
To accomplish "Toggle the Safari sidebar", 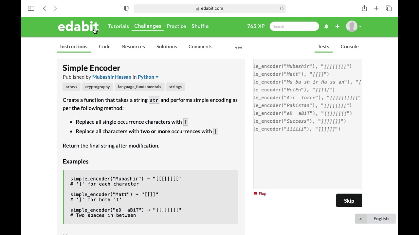I will point(31,8).
